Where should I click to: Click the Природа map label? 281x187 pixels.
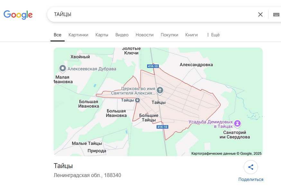97,151
